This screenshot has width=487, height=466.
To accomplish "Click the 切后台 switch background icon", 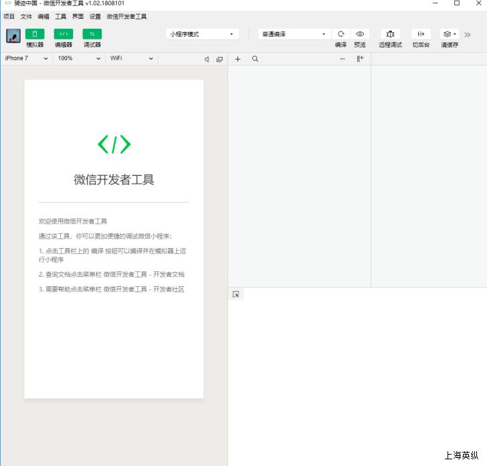I will (421, 34).
